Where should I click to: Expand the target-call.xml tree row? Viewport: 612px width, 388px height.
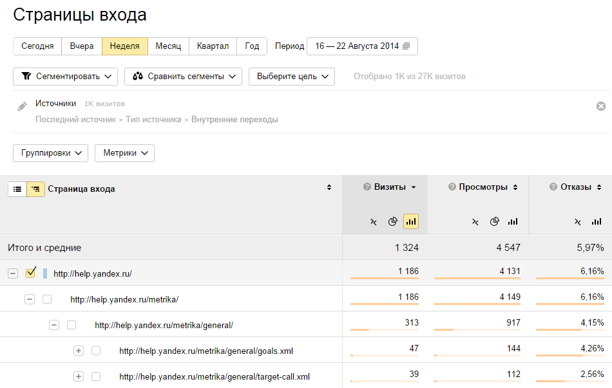point(79,376)
